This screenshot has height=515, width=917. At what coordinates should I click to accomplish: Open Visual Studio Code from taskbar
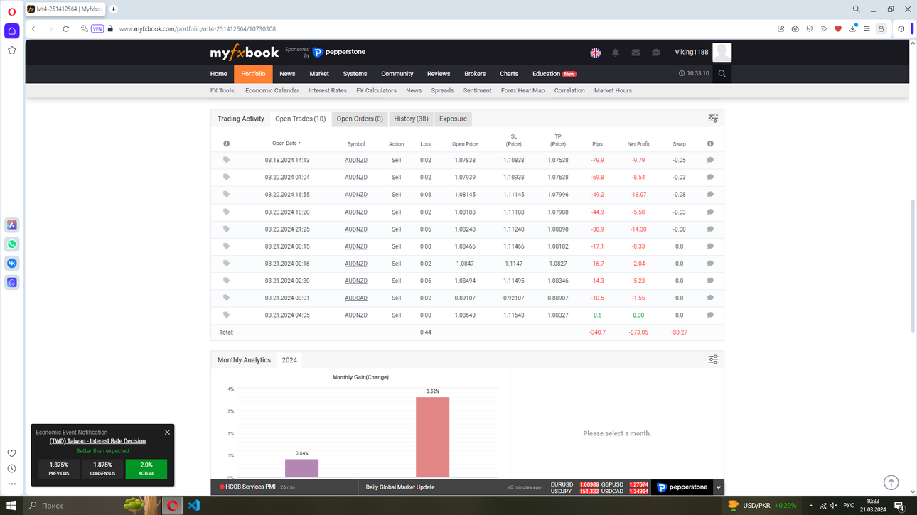pyautogui.click(x=194, y=506)
